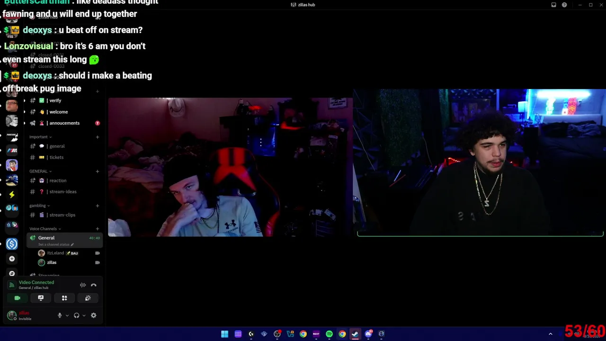Add a channel to Voice Channels category
Image resolution: width=606 pixels, height=341 pixels.
tap(98, 229)
